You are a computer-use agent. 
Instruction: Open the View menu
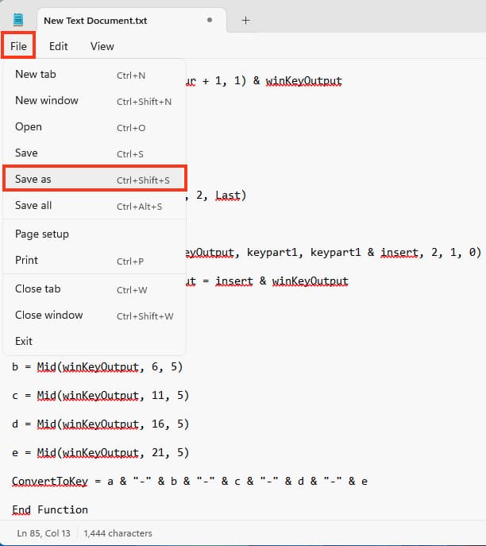coord(102,46)
